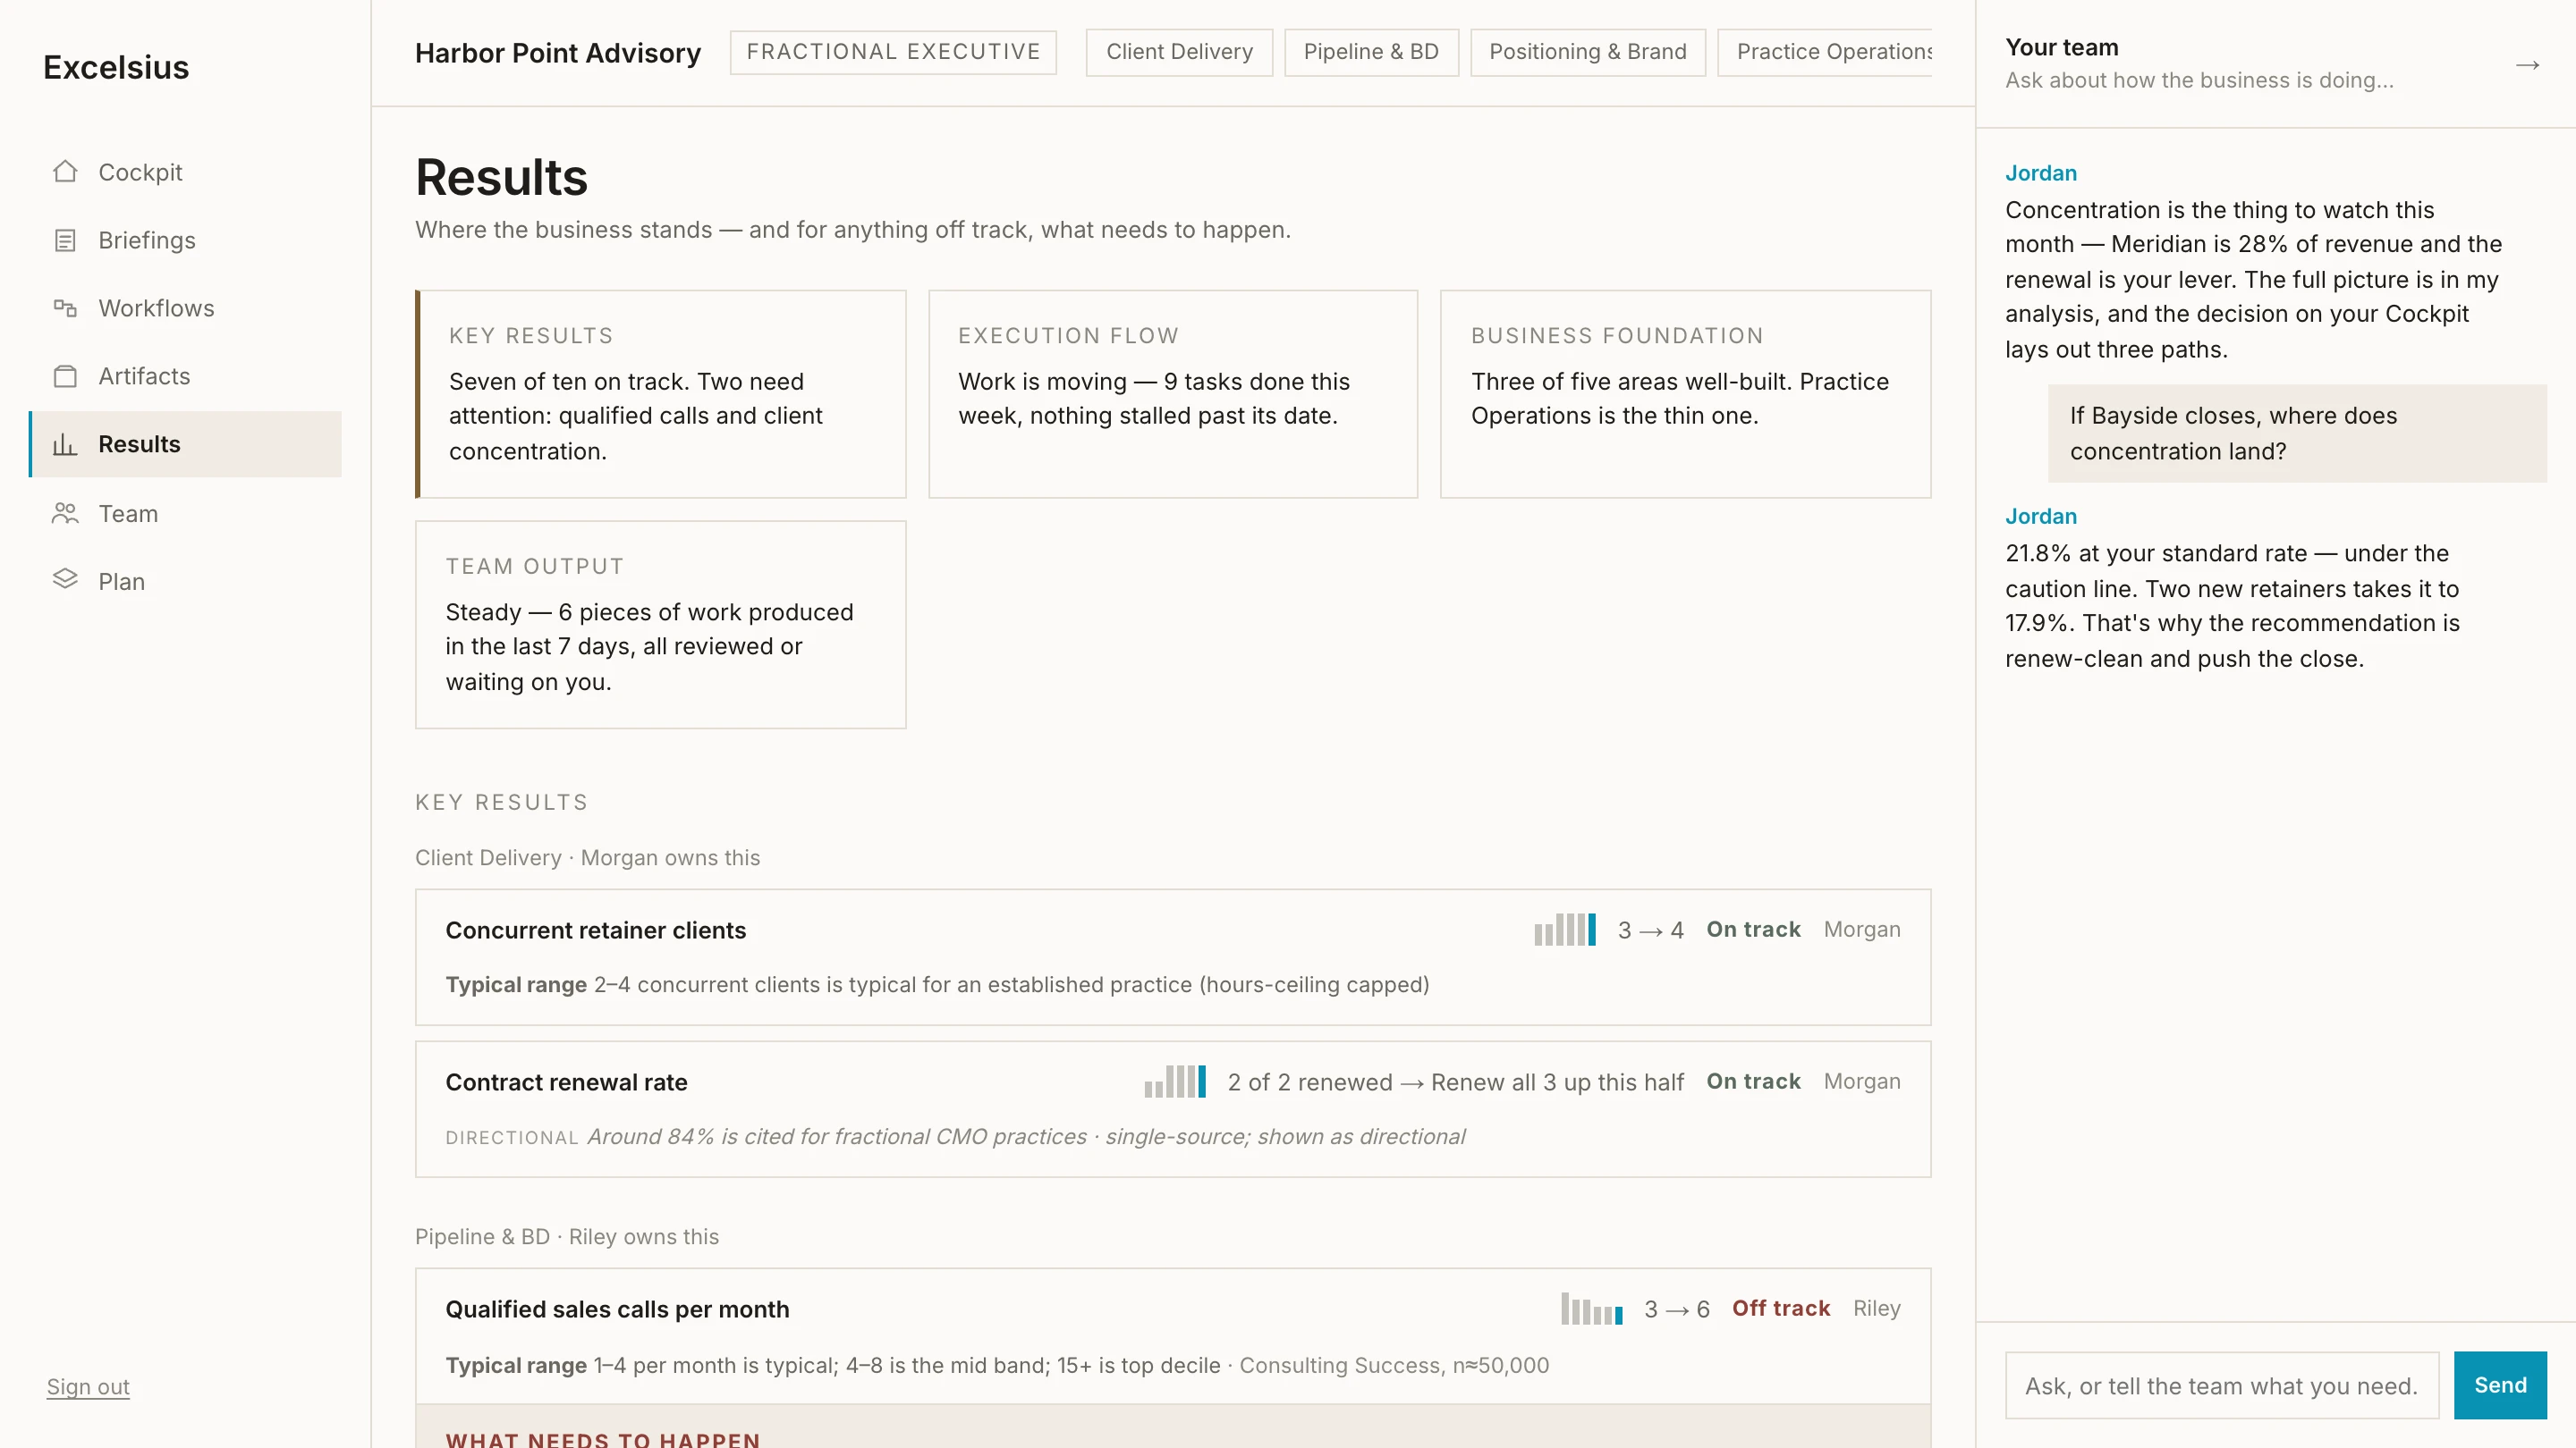Expand Qualified sales calls per month row
2576x1448 pixels.
[1173, 1336]
